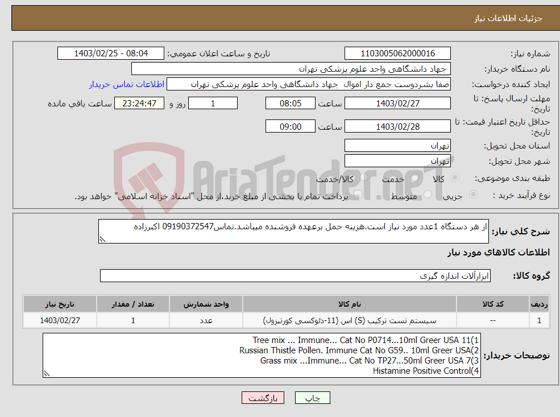This screenshot has width=560, height=417.
Task: Click the تاریخ نیاز column header
Action: tap(60, 304)
